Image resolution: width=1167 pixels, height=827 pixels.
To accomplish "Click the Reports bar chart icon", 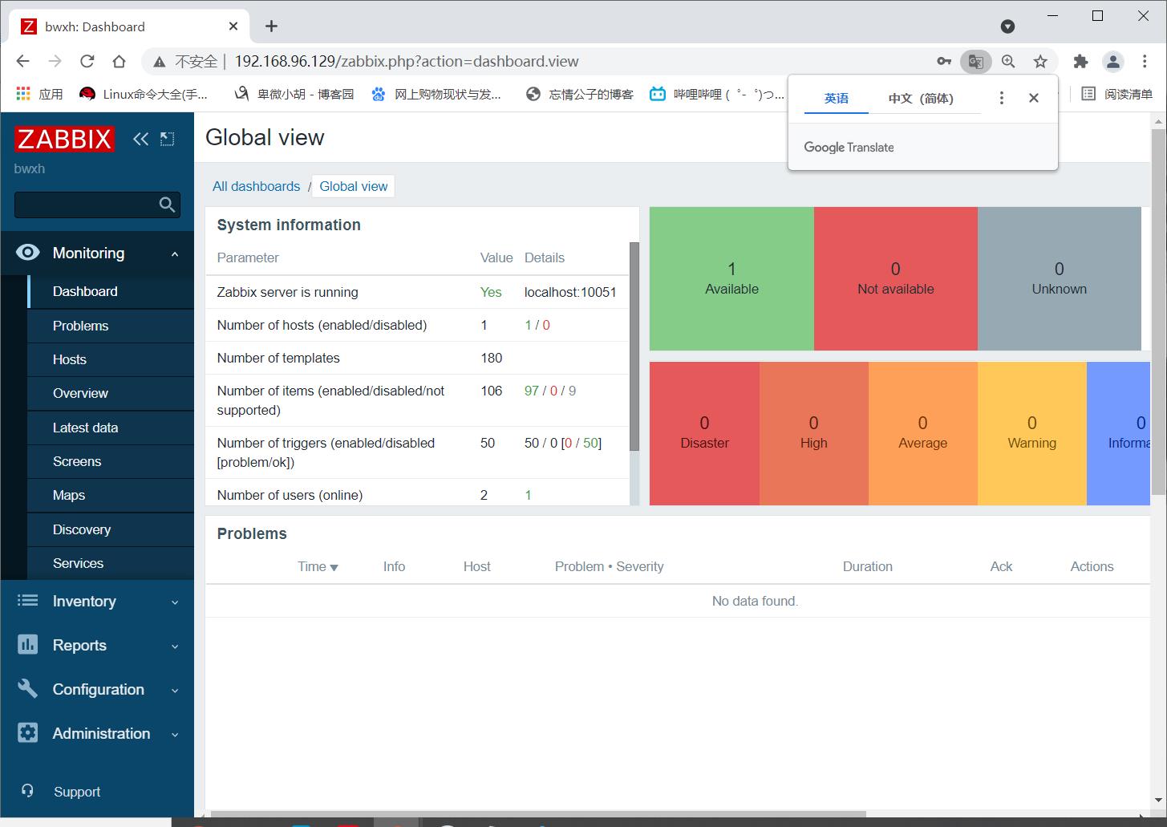I will pos(27,645).
